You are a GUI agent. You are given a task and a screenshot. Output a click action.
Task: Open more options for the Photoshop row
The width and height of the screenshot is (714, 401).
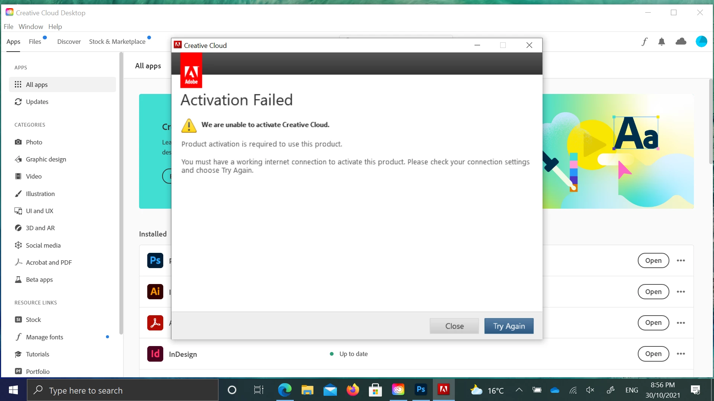(681, 261)
